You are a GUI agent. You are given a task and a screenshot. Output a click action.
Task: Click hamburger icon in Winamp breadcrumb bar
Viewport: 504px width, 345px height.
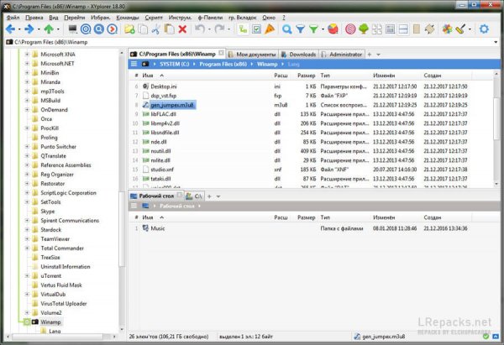point(134,64)
